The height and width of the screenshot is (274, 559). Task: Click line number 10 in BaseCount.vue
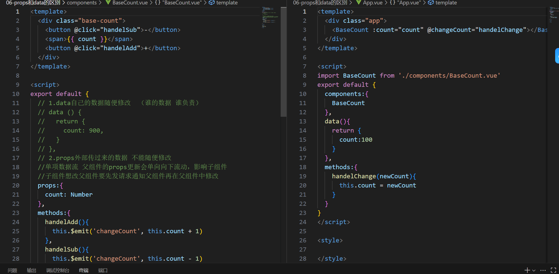coord(16,94)
